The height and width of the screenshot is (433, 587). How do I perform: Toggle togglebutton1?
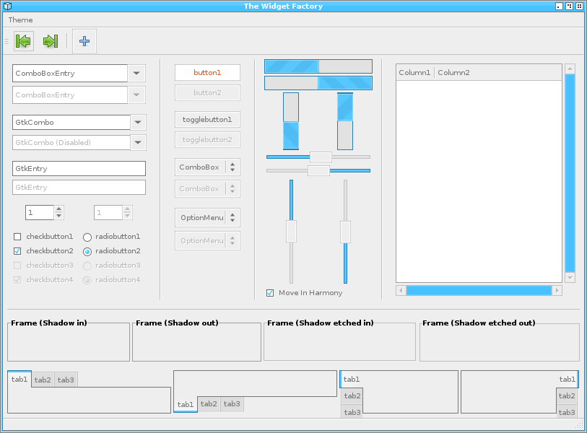(207, 120)
